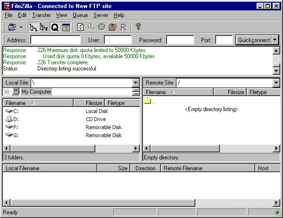The image size is (283, 218).
Task: Click the remote list horizontal scrollbar thumb
Action: click(185, 148)
